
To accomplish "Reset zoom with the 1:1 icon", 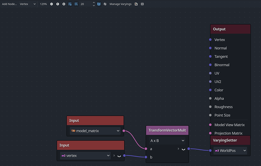I will click(x=57, y=4).
